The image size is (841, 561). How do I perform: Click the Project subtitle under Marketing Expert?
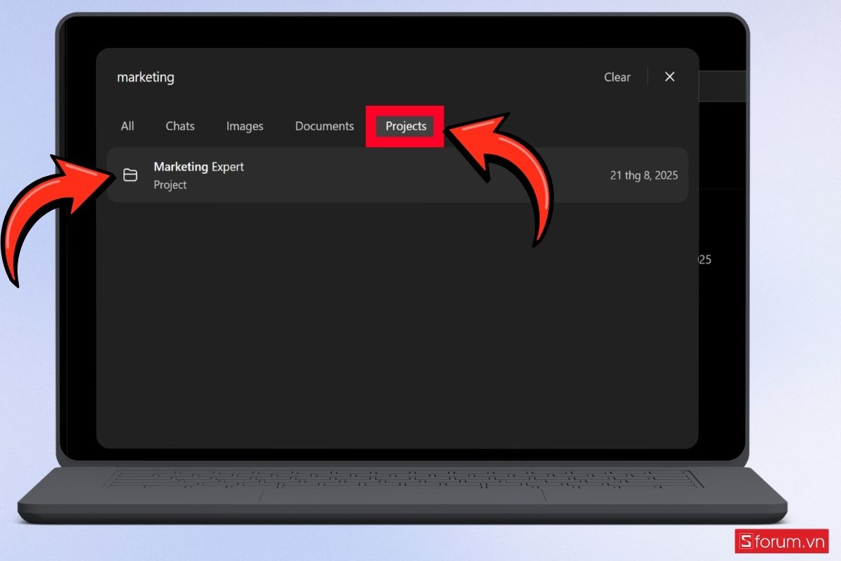point(170,185)
